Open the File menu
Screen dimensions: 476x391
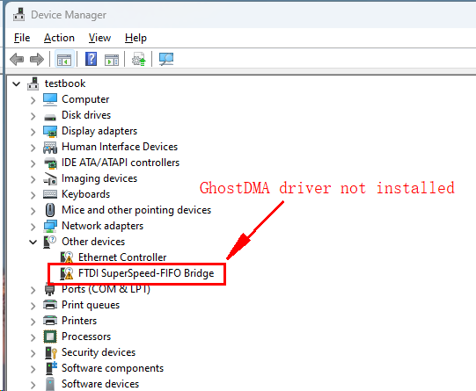pyautogui.click(x=22, y=38)
